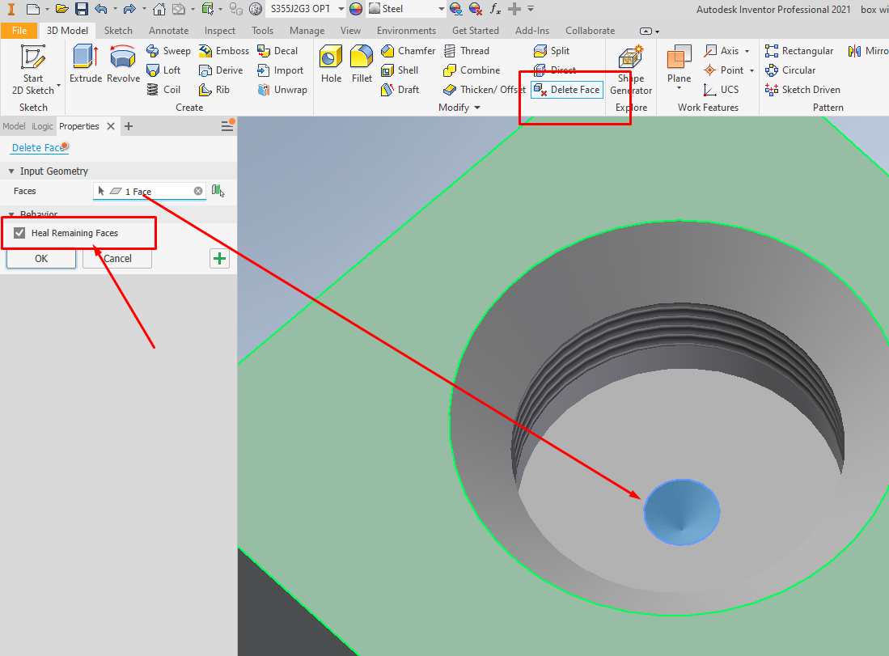Click the UCS work feature
Screen dimensions: 889x656
click(721, 89)
